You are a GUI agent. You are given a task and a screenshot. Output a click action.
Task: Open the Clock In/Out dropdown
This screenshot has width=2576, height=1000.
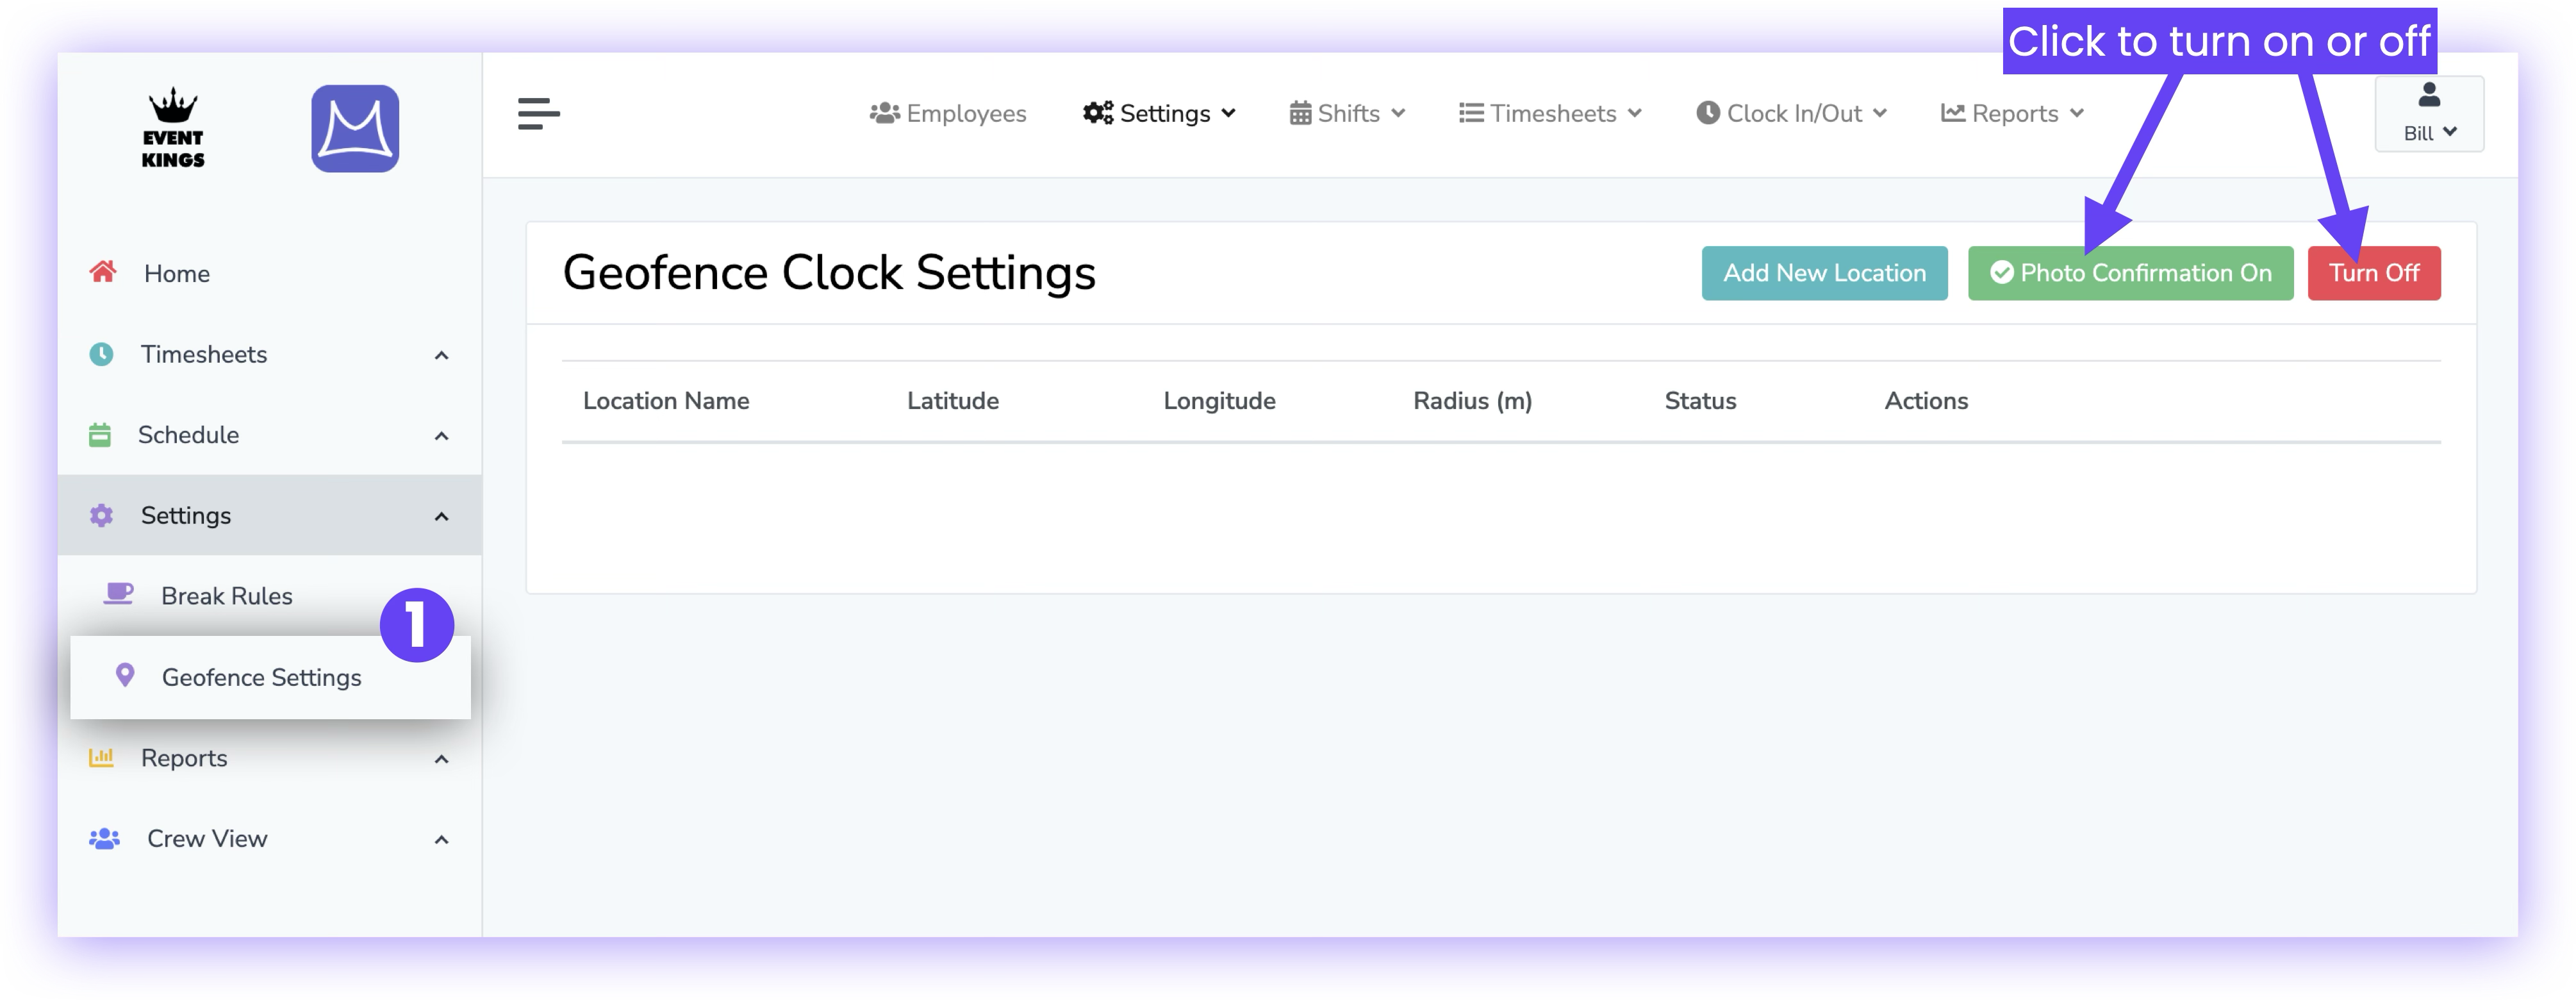click(x=1791, y=113)
